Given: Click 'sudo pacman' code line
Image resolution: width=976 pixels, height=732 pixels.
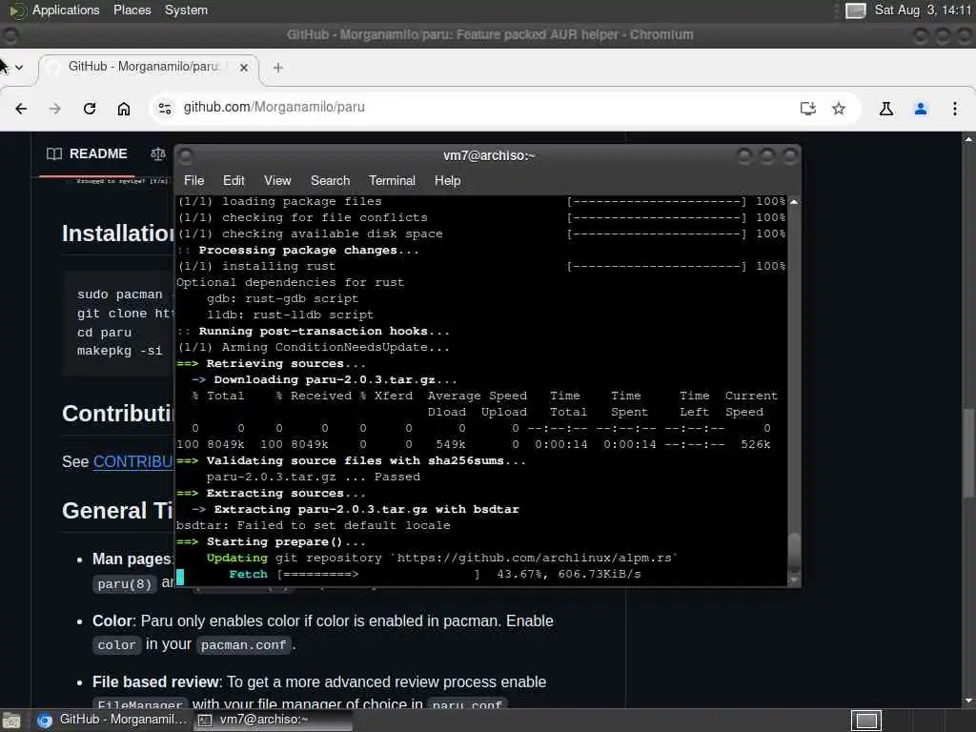Looking at the screenshot, I should (119, 294).
